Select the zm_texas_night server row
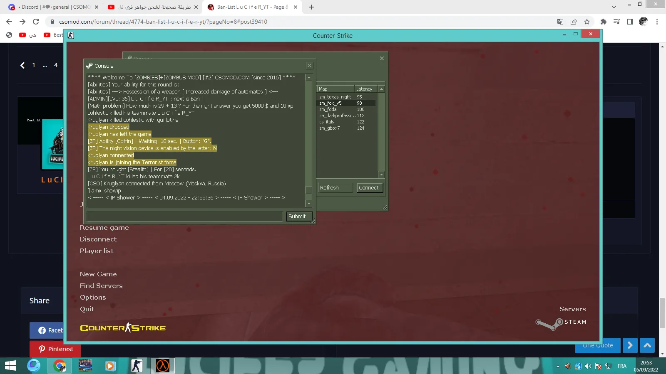This screenshot has width=666, height=374. (x=346, y=97)
